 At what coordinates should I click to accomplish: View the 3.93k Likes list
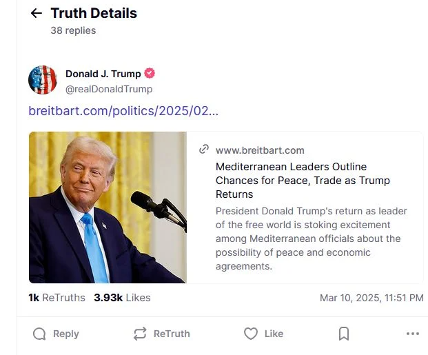tap(122, 298)
